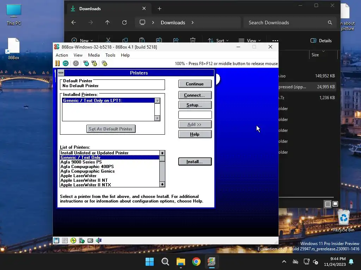The width and height of the screenshot is (361, 270).
Task: Click the Paste icon in File Explorer
Action: 142,40
